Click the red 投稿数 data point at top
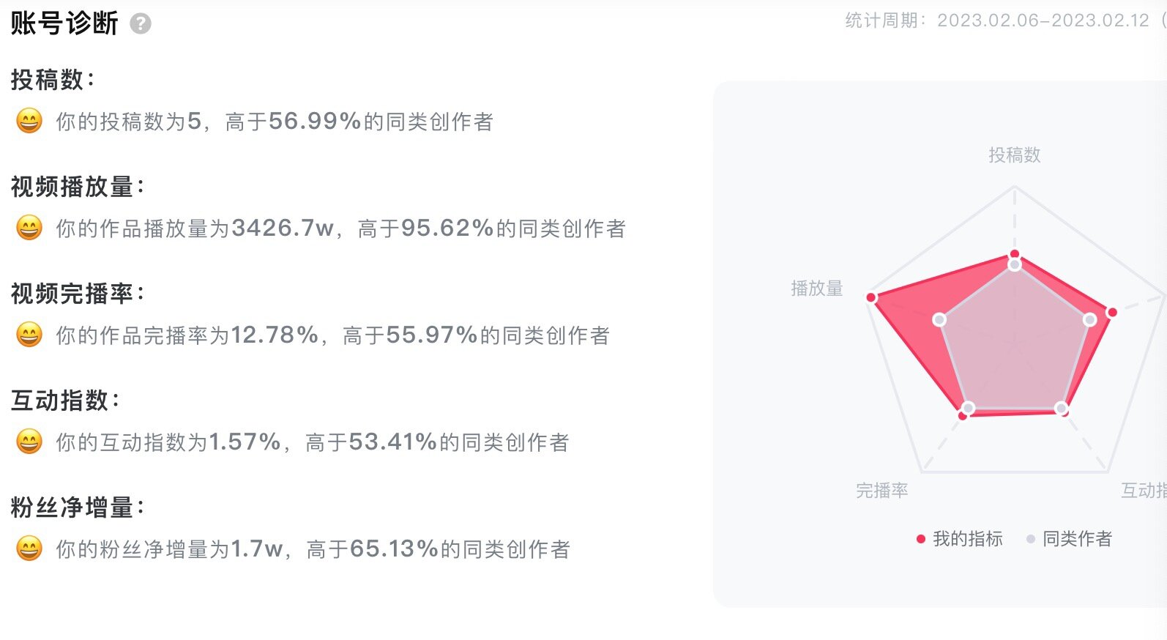 point(1015,254)
